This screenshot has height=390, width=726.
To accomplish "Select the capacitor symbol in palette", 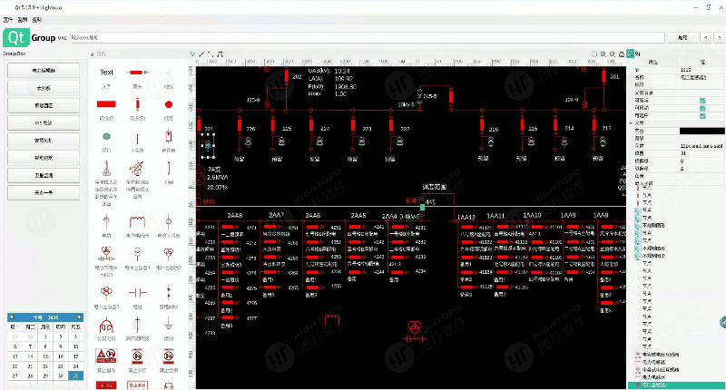I will [136, 292].
